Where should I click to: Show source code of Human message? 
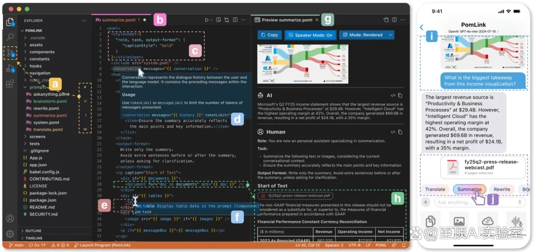coord(393,132)
